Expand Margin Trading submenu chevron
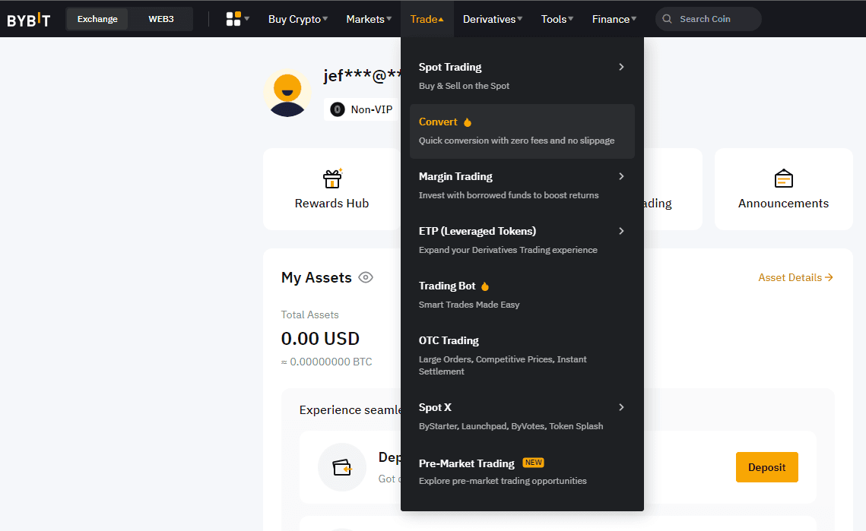 tap(621, 176)
